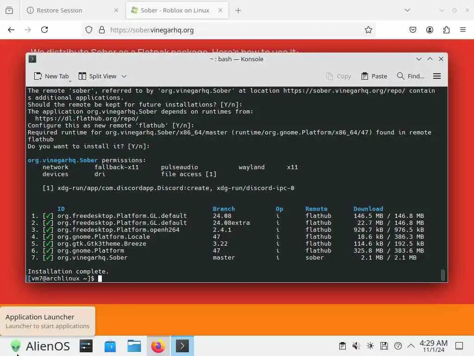Click org.vinegarhq.Sober blue permissions text

(62, 160)
